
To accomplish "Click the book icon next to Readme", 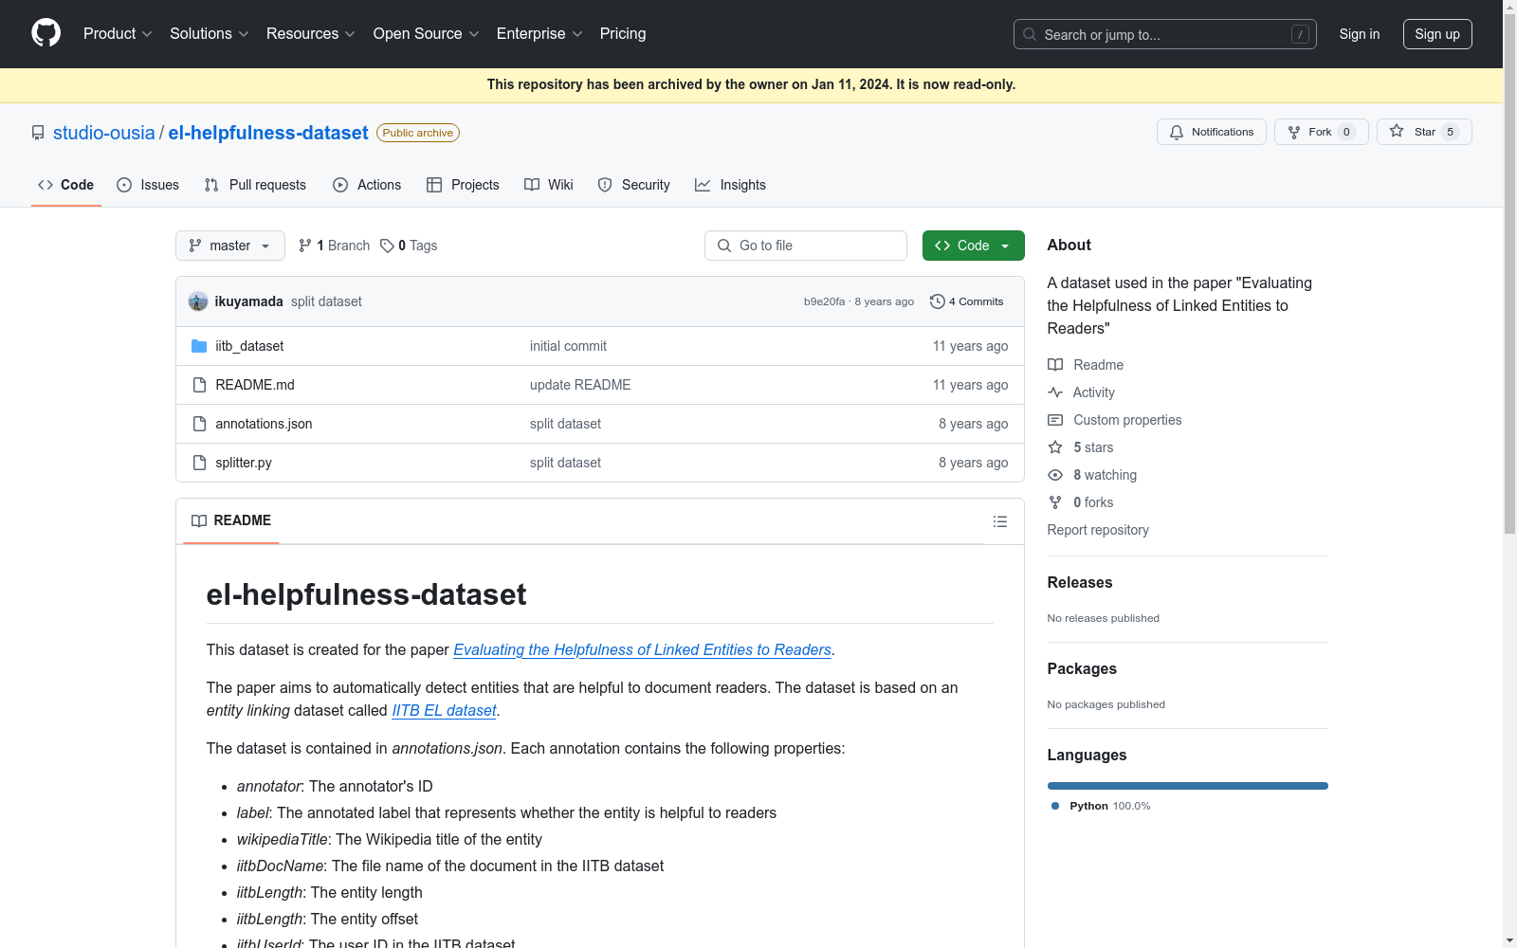I will point(1055,365).
